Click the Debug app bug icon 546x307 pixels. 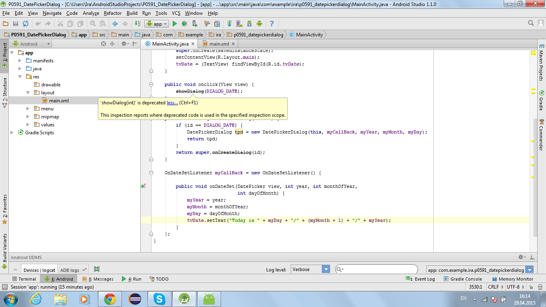185,24
